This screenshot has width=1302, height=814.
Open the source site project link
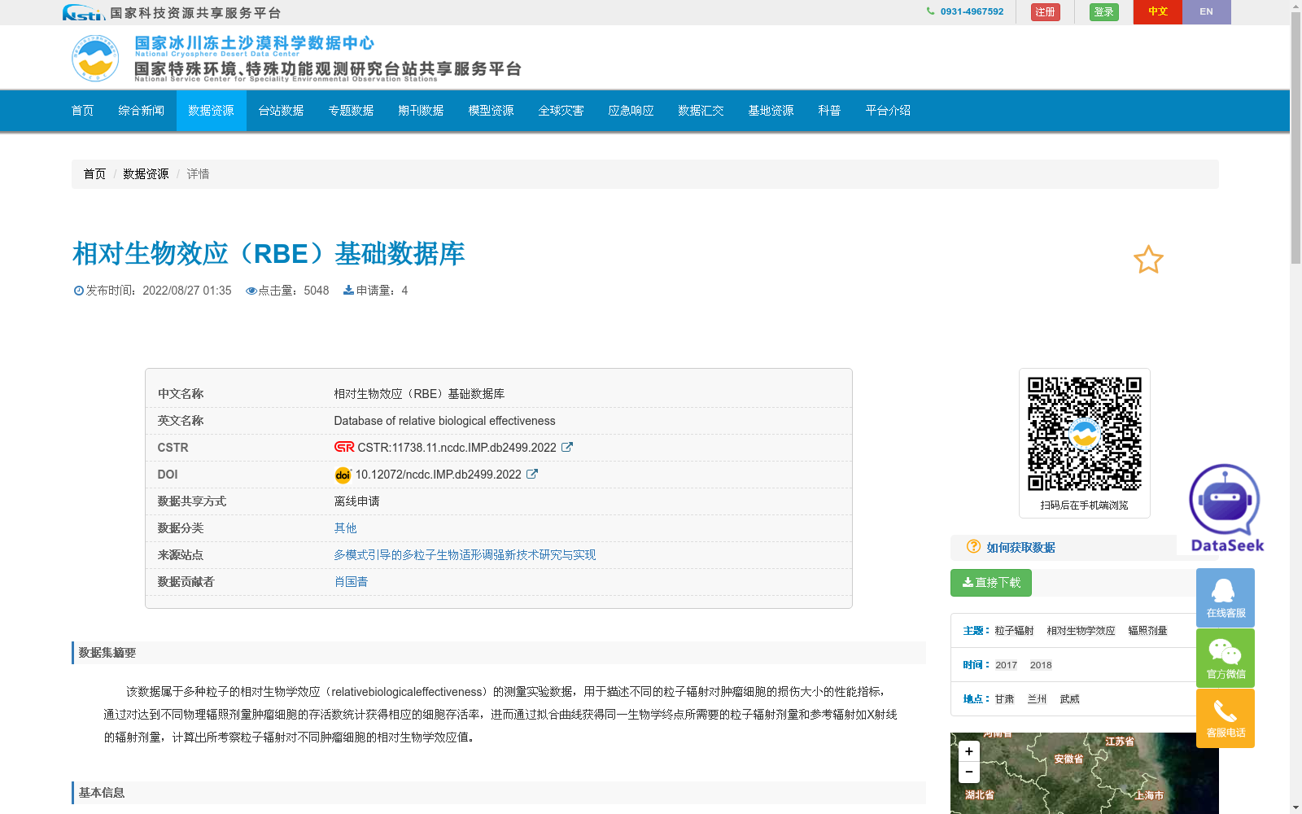465,554
